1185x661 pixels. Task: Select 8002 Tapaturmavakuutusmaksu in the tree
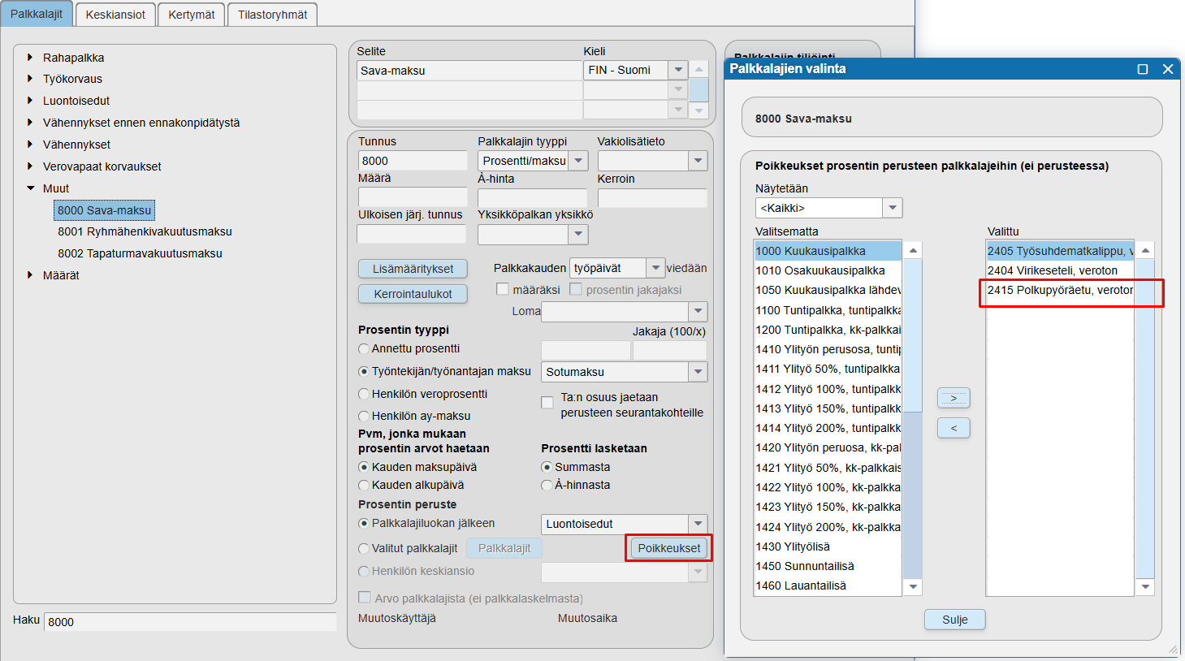click(140, 253)
